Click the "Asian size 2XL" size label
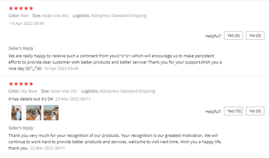Image resolution: width=269 pixels, height=158 pixels. point(64,91)
